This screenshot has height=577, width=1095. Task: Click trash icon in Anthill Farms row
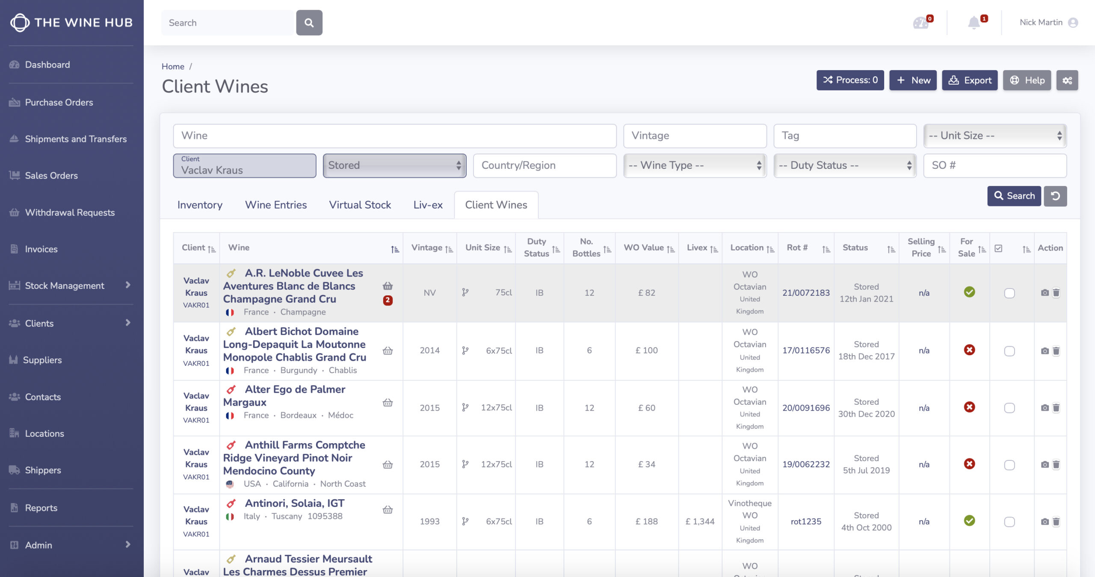[x=1056, y=465]
